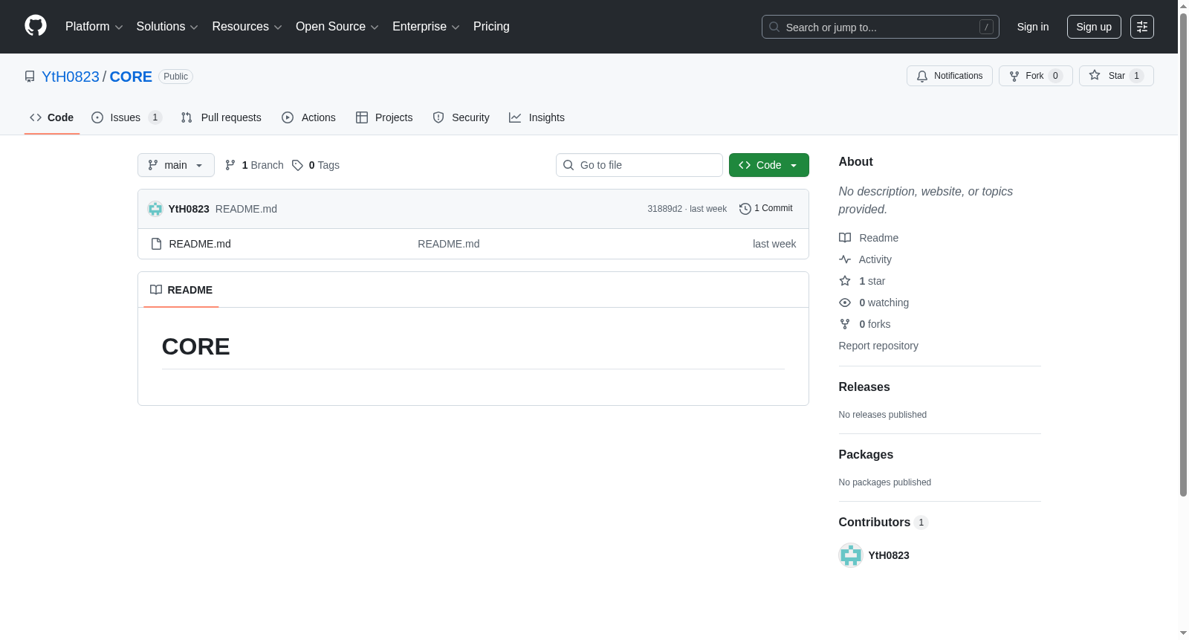Open commit 31889d2 link

click(664, 209)
